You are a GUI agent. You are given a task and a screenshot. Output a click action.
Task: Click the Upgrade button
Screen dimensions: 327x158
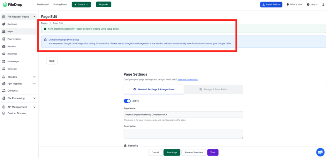coord(104,4)
